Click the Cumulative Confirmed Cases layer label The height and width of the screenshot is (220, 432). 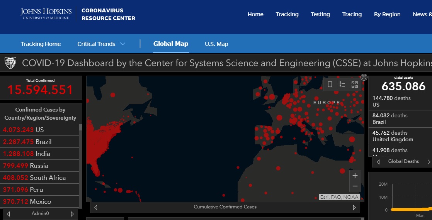pyautogui.click(x=225, y=207)
